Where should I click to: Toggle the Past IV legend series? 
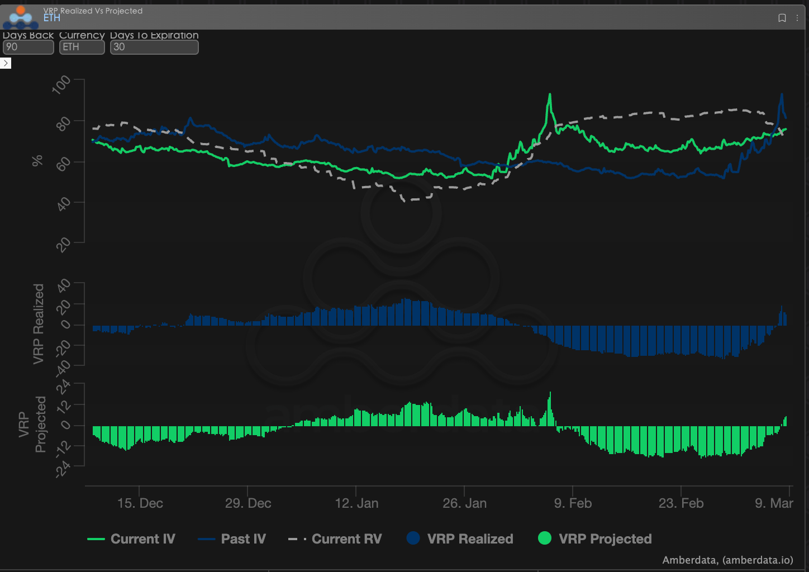pyautogui.click(x=232, y=539)
